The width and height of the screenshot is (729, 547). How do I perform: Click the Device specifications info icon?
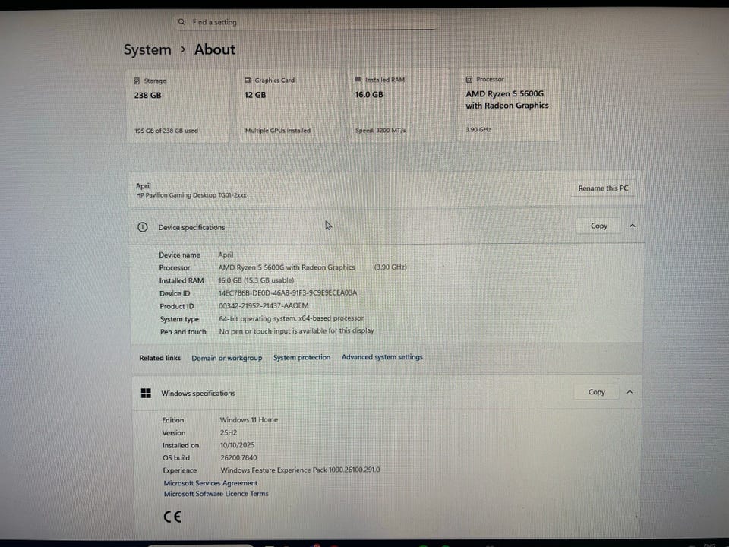coord(142,227)
